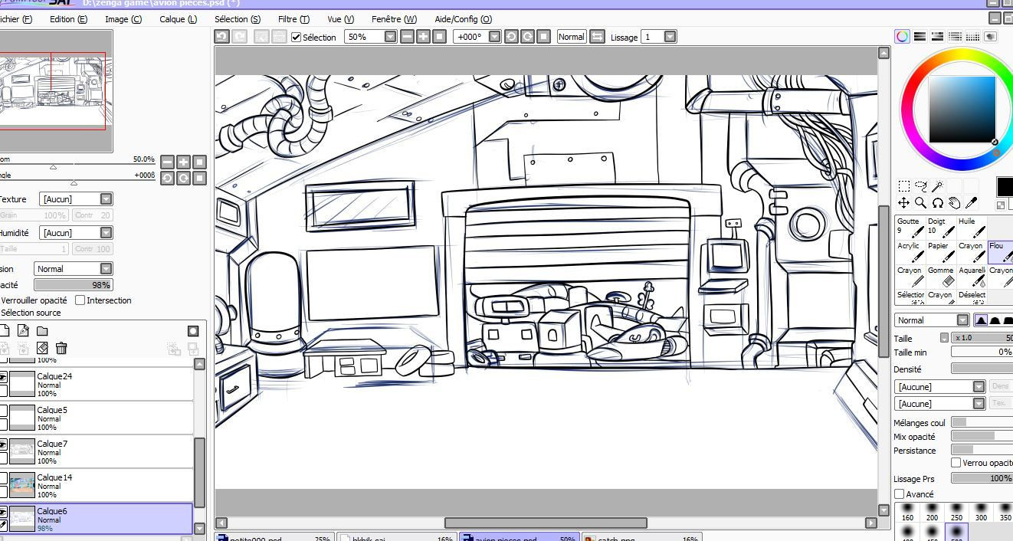
Task: Show the color wheel panel
Action: coord(903,36)
